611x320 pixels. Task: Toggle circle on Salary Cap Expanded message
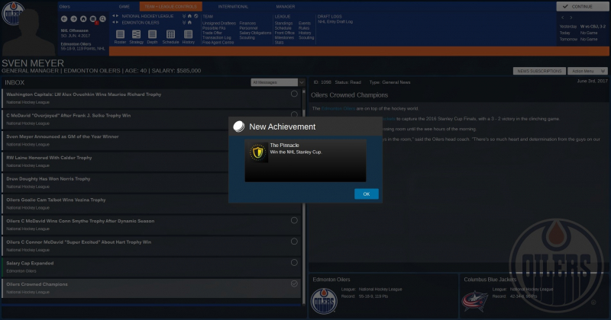pos(294,262)
